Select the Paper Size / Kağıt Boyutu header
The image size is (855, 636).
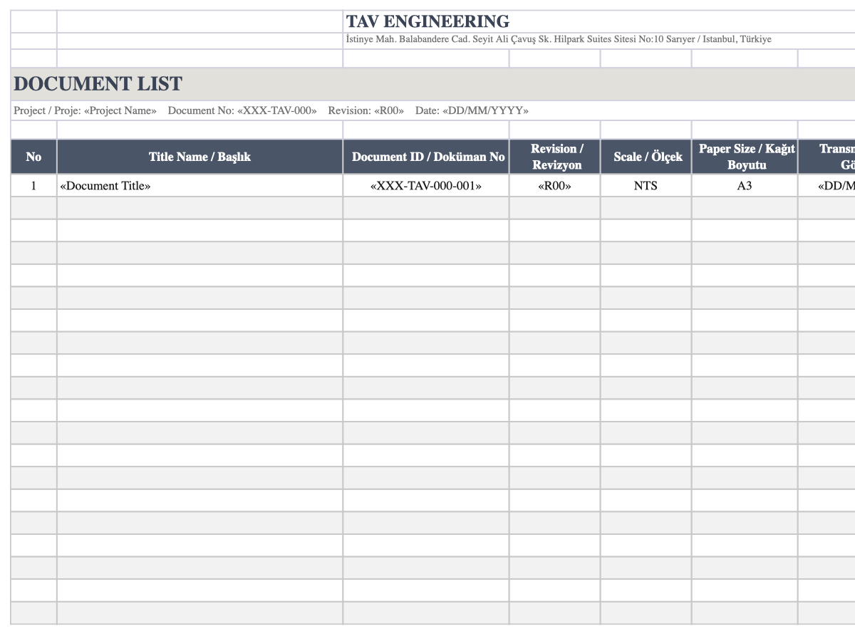pos(745,157)
